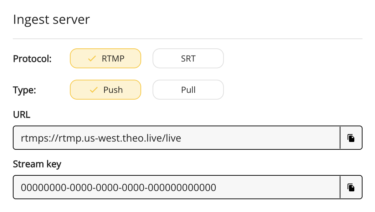The width and height of the screenshot is (375, 212).
Task: Copy the stream key to clipboard
Action: click(x=351, y=187)
